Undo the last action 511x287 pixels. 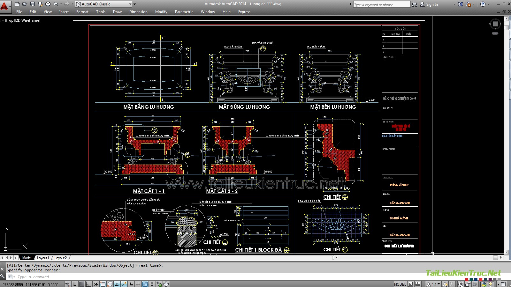[x=56, y=4]
